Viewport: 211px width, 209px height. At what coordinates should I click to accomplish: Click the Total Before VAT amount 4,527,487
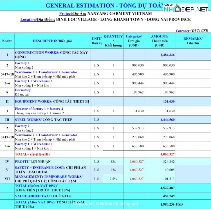(x=160, y=188)
